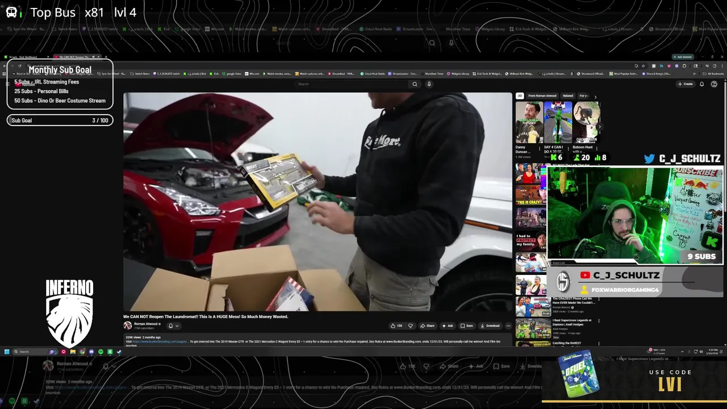Open the Kick Tools & Widgets bookmark
Viewport: 727px width, 409px height.
(x=487, y=73)
